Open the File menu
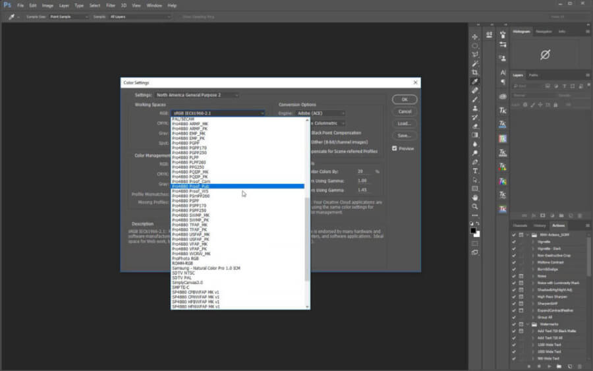Screen dimensions: 593x371 (20, 6)
